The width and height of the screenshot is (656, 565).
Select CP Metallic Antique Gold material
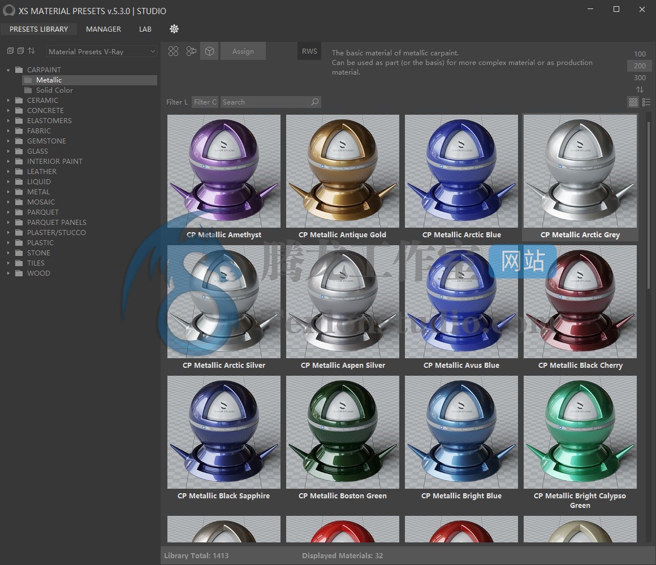tap(342, 171)
